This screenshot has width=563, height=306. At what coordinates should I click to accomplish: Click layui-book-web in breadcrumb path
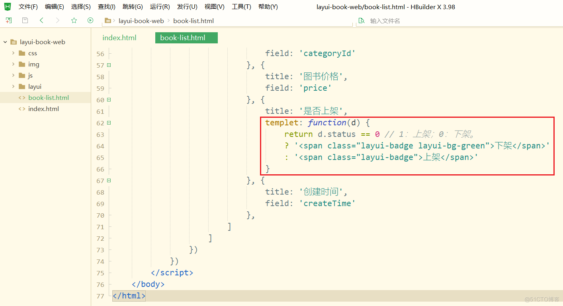[141, 21]
